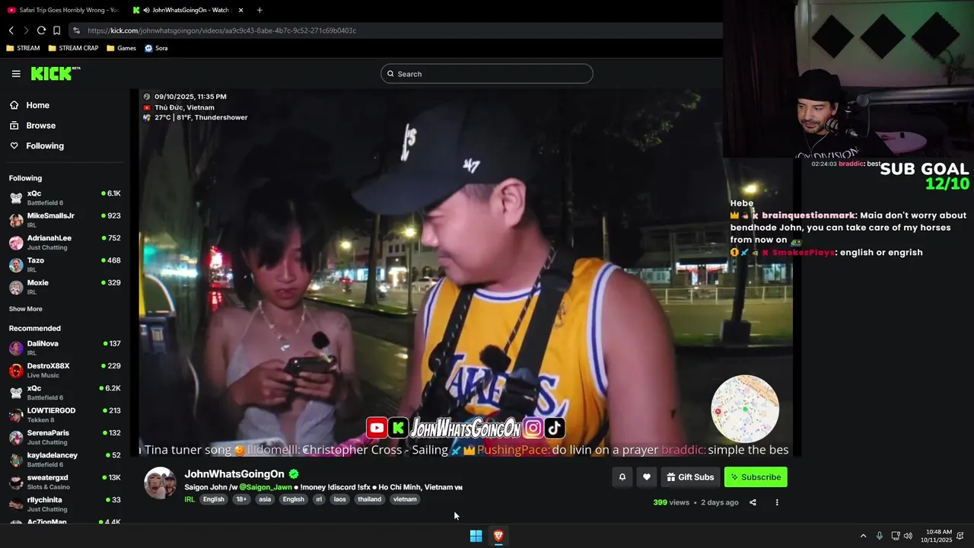974x548 pixels.
Task: Click the minimap overlay in video
Action: click(x=745, y=409)
